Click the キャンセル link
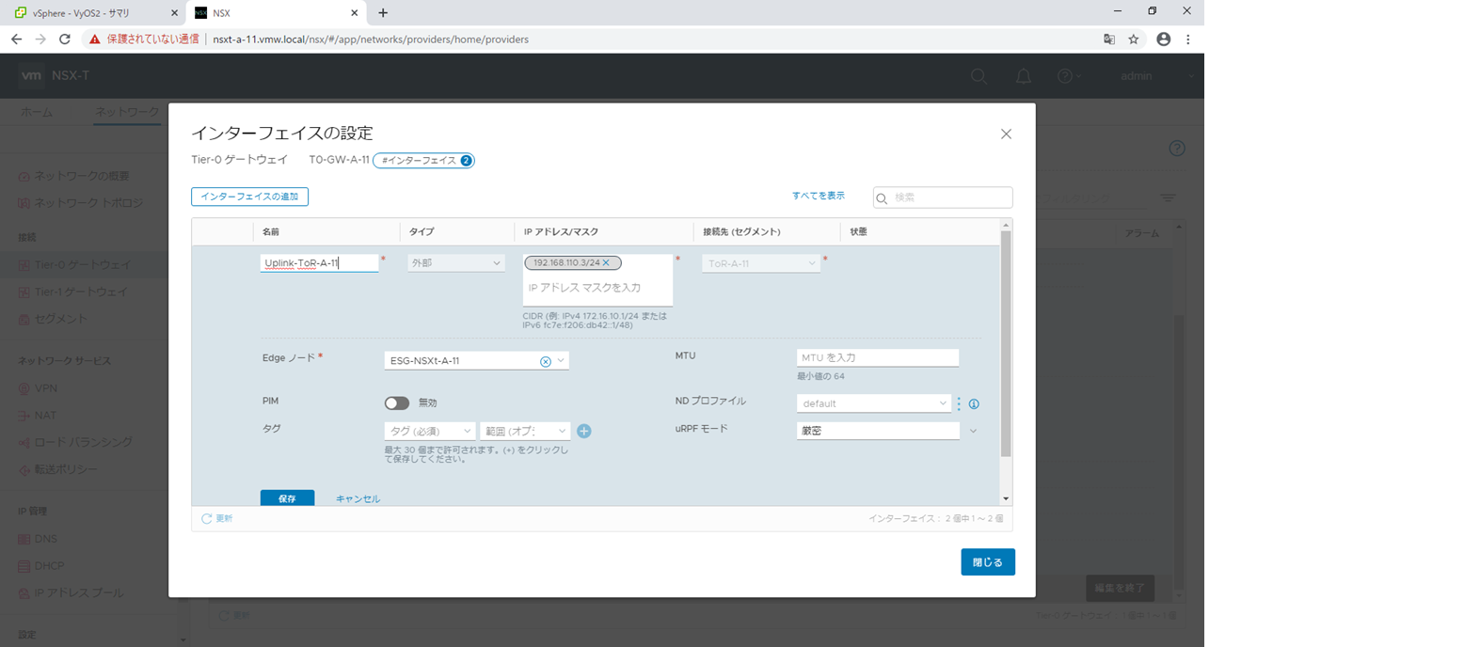Screen dimensions: 1464x647 point(358,498)
